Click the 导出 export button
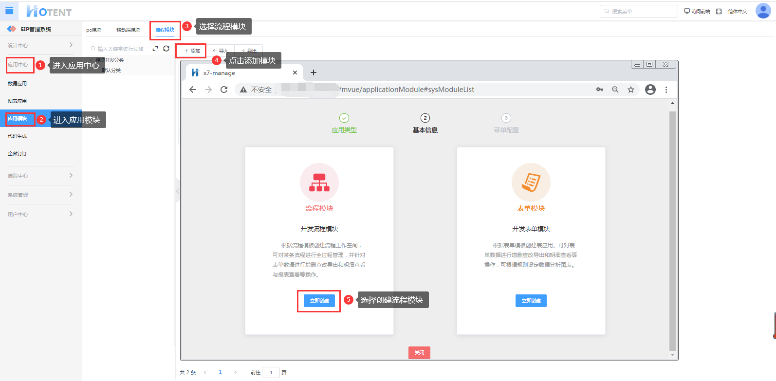Image resolution: width=776 pixels, height=381 pixels. click(249, 51)
